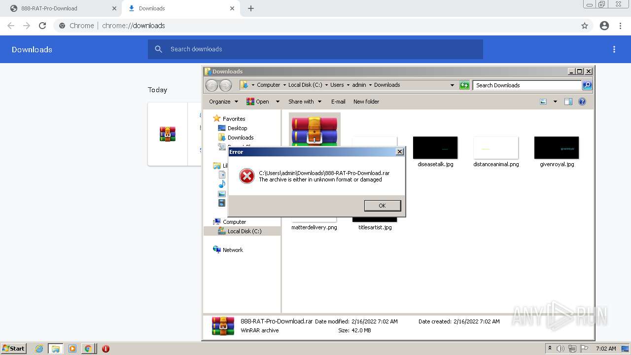Viewport: 631px width, 355px height.
Task: Open Chrome profile avatar menu
Action: [604, 26]
